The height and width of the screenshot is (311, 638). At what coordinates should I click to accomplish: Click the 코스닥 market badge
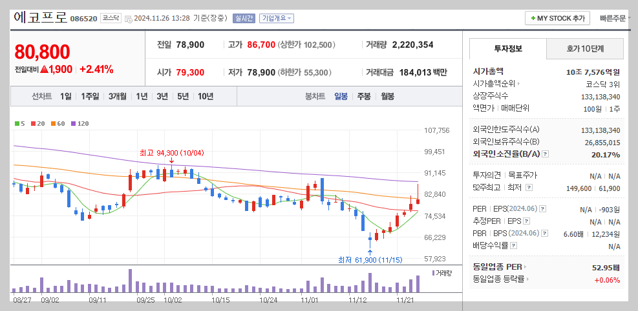(x=111, y=18)
